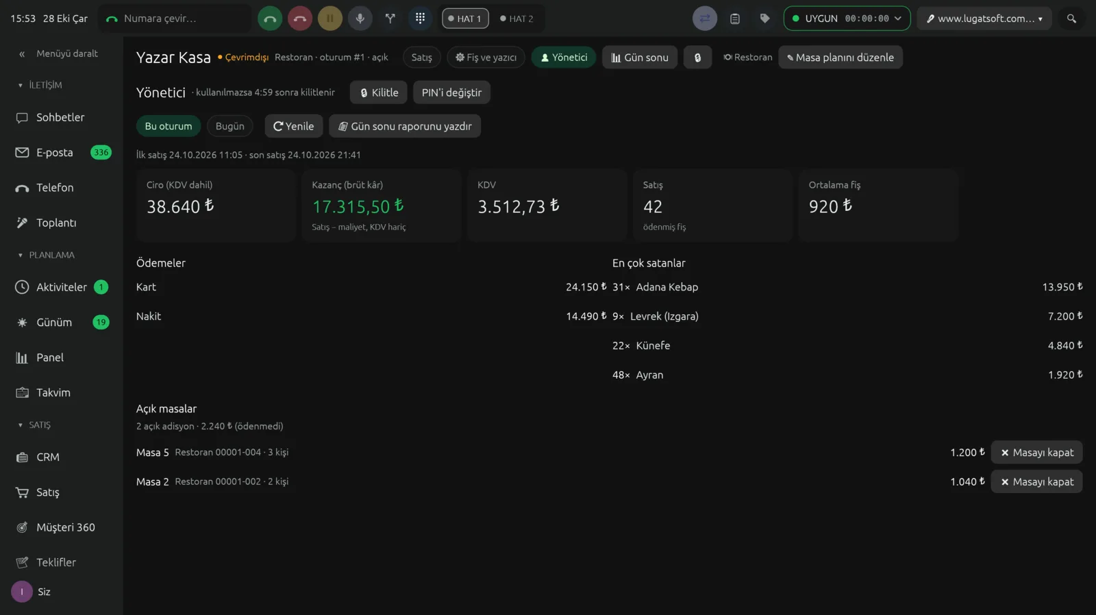The width and height of the screenshot is (1096, 615).
Task: Open Sohbetler from the sidebar
Action: tap(62, 117)
